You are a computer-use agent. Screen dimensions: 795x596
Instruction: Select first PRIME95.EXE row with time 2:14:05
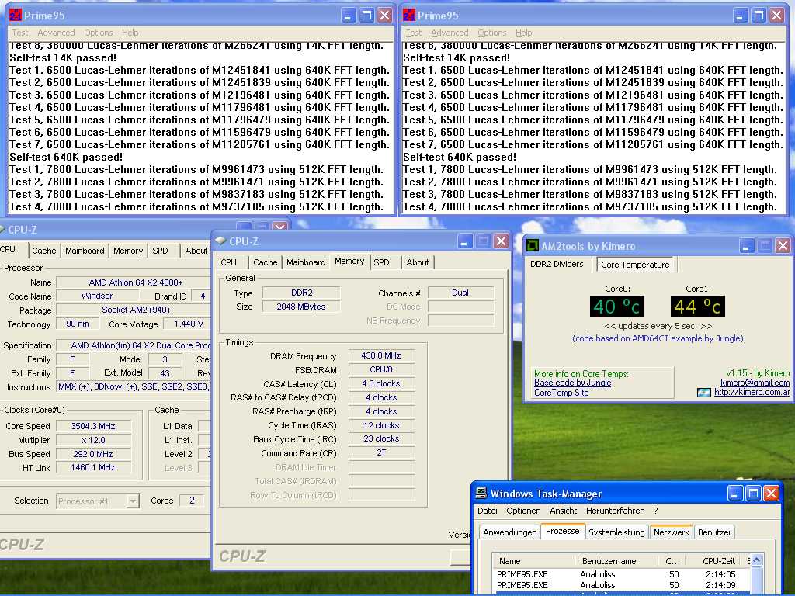point(621,574)
